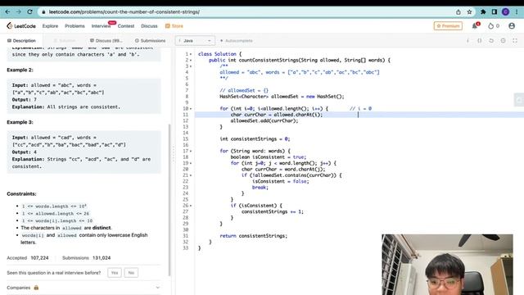Click the lock icon in the address bar

coord(43,11)
